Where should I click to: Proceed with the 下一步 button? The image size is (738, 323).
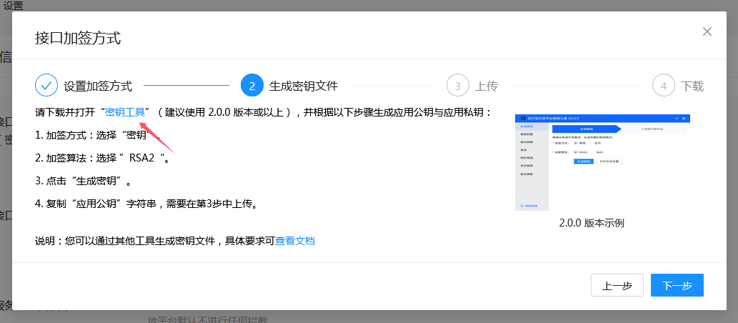click(677, 285)
